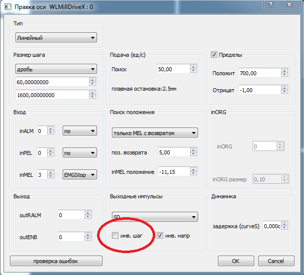The width and height of the screenshot is (304, 275).
Task: Increase the поз. возврата value
Action: pos(193,150)
